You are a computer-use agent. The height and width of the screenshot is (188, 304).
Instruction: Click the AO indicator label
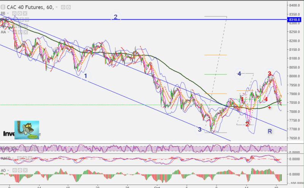(3, 171)
